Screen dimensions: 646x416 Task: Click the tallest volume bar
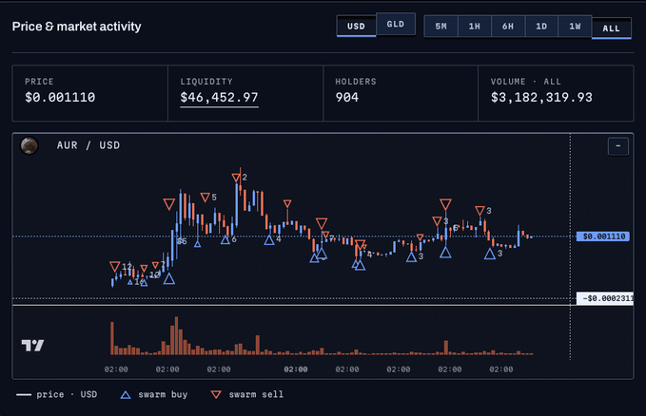click(176, 335)
